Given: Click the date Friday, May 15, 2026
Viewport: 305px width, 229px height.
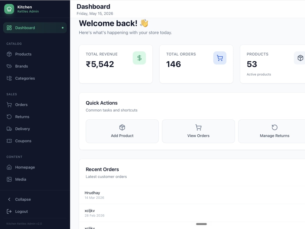Looking at the screenshot, I should [x=95, y=13].
